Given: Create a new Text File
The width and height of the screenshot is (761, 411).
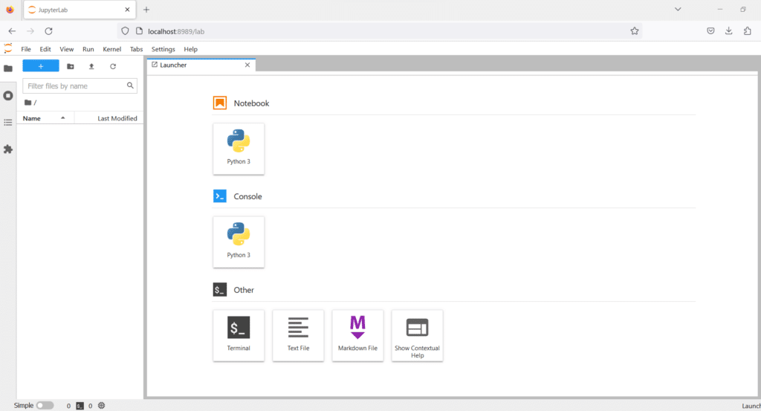Looking at the screenshot, I should click(x=298, y=335).
